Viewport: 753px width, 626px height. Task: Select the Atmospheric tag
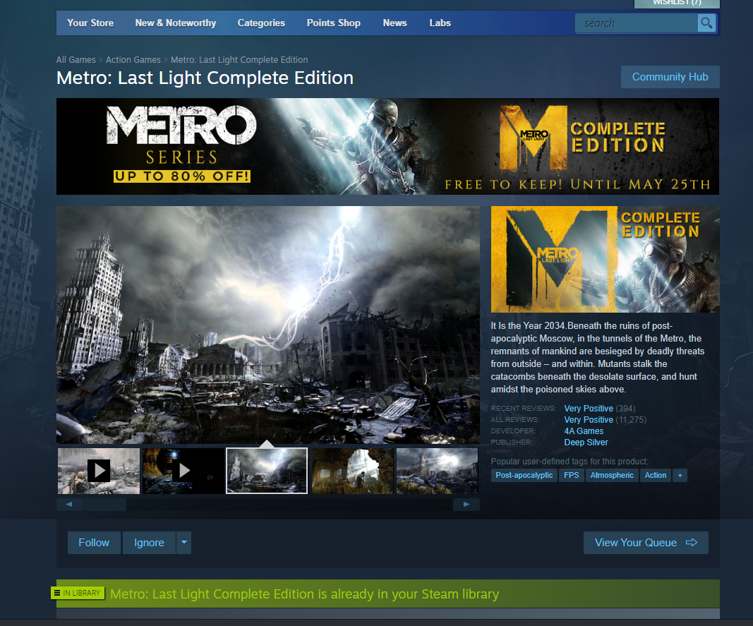tap(612, 475)
